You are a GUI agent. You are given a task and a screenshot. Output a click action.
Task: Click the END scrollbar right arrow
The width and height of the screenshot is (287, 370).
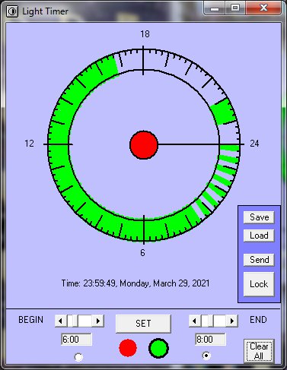click(x=232, y=321)
